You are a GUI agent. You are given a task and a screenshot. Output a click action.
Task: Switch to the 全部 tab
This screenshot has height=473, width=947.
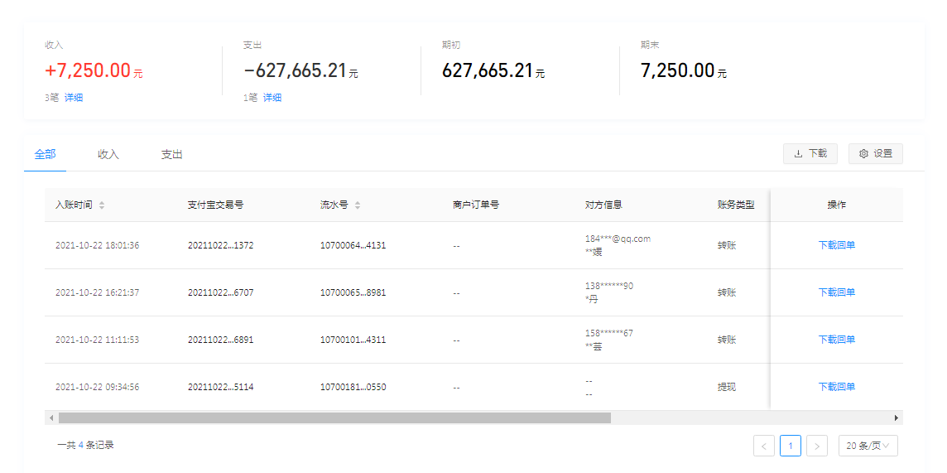46,154
